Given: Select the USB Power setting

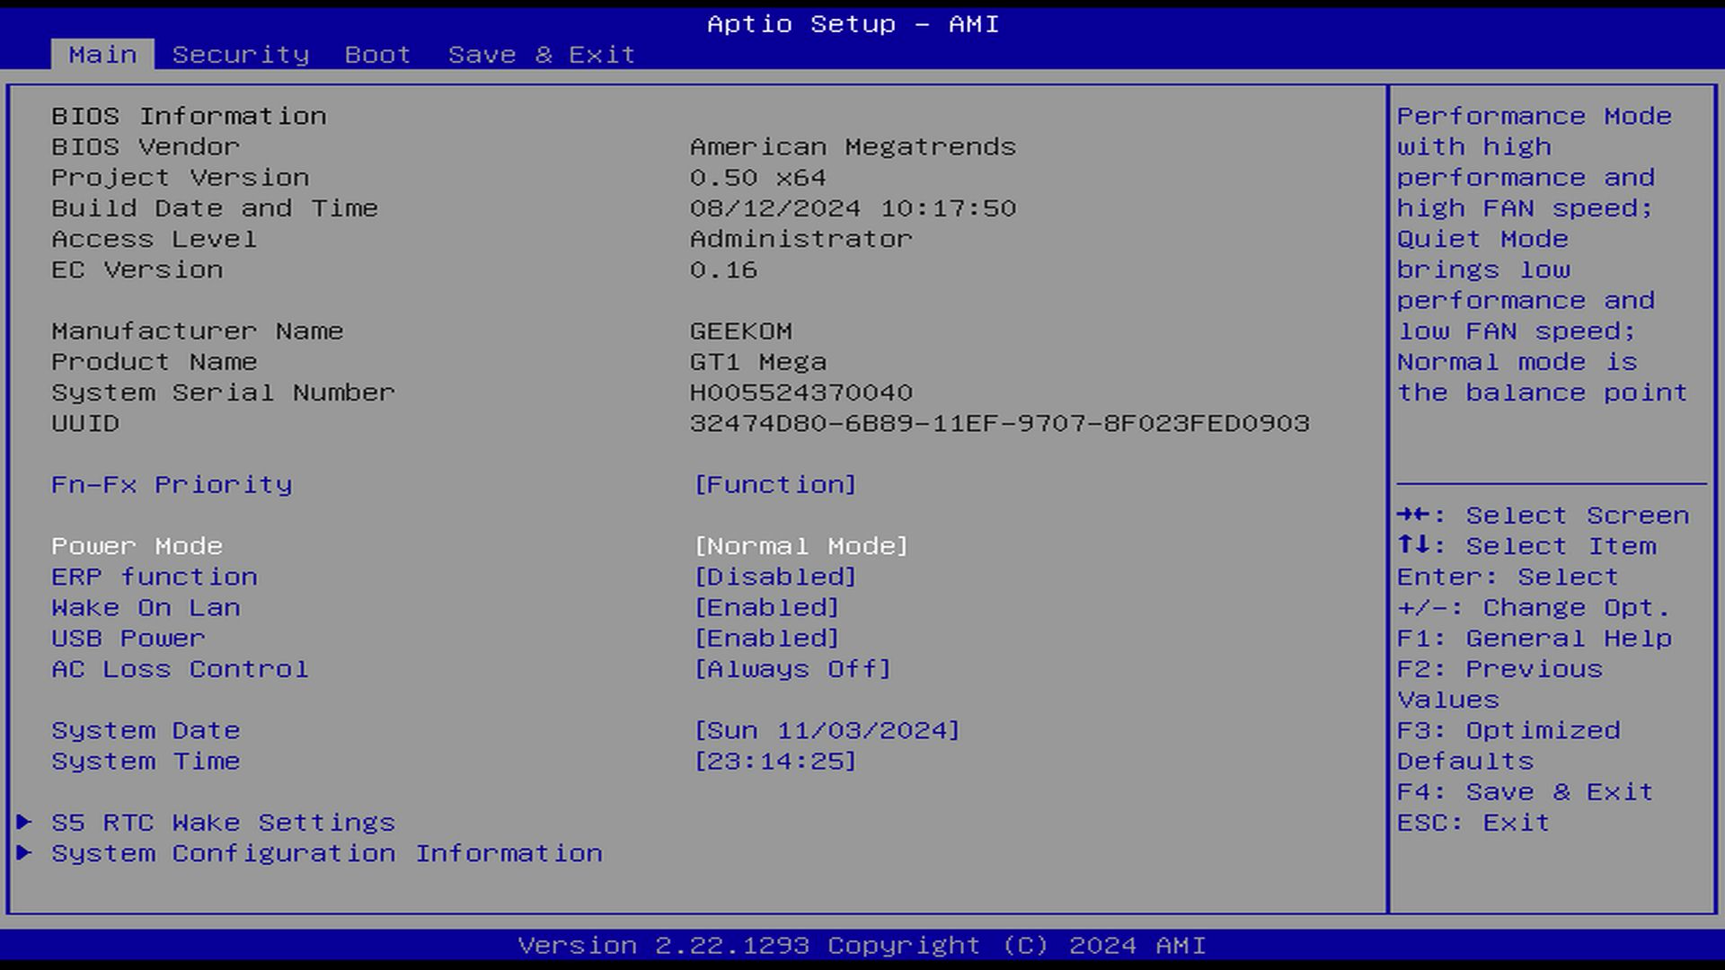Looking at the screenshot, I should (128, 639).
